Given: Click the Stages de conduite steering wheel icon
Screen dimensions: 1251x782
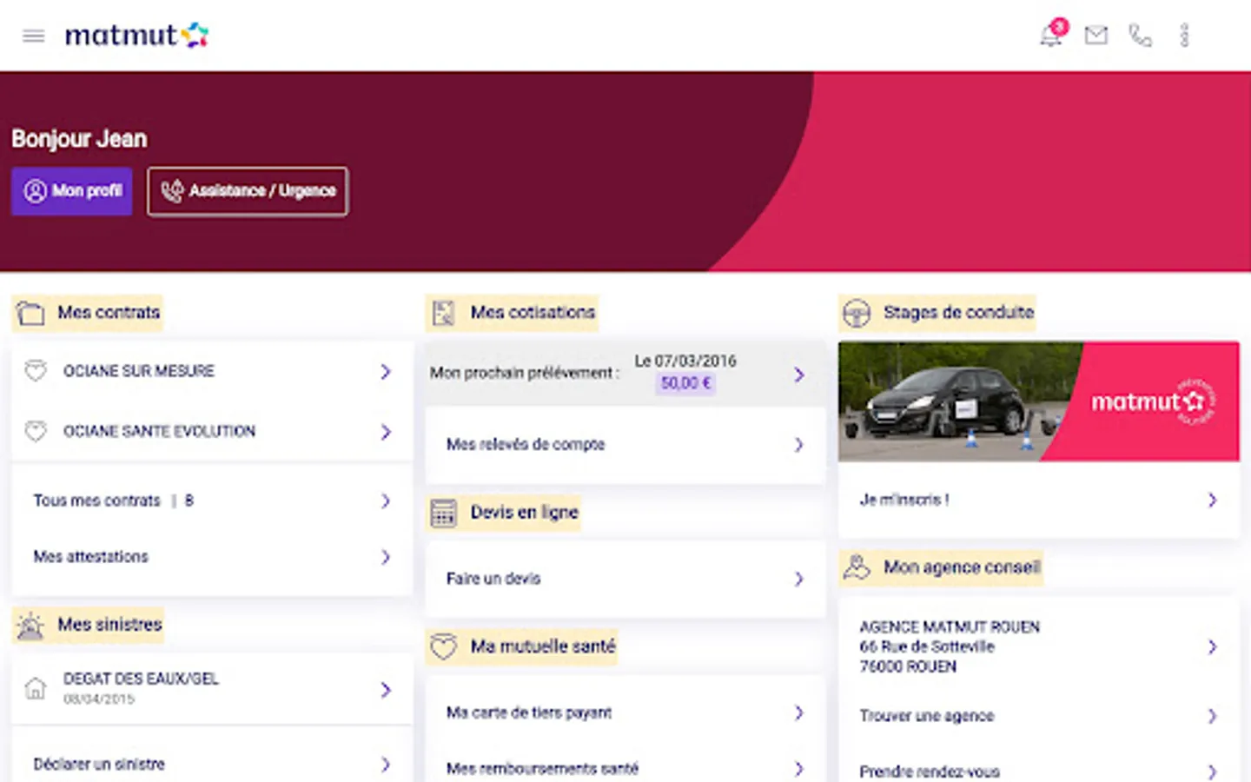Looking at the screenshot, I should click(x=857, y=313).
